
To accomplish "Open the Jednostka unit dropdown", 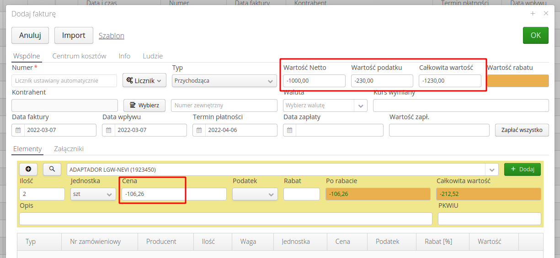I will (93, 194).
